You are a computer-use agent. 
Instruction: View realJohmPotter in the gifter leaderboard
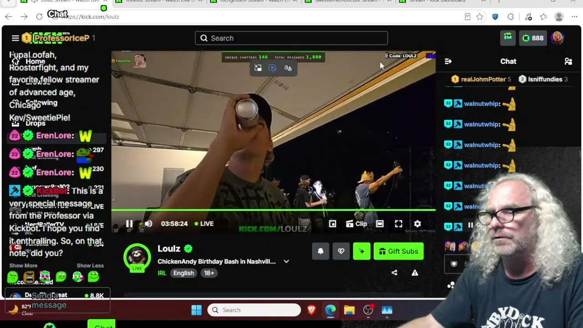tap(481, 79)
